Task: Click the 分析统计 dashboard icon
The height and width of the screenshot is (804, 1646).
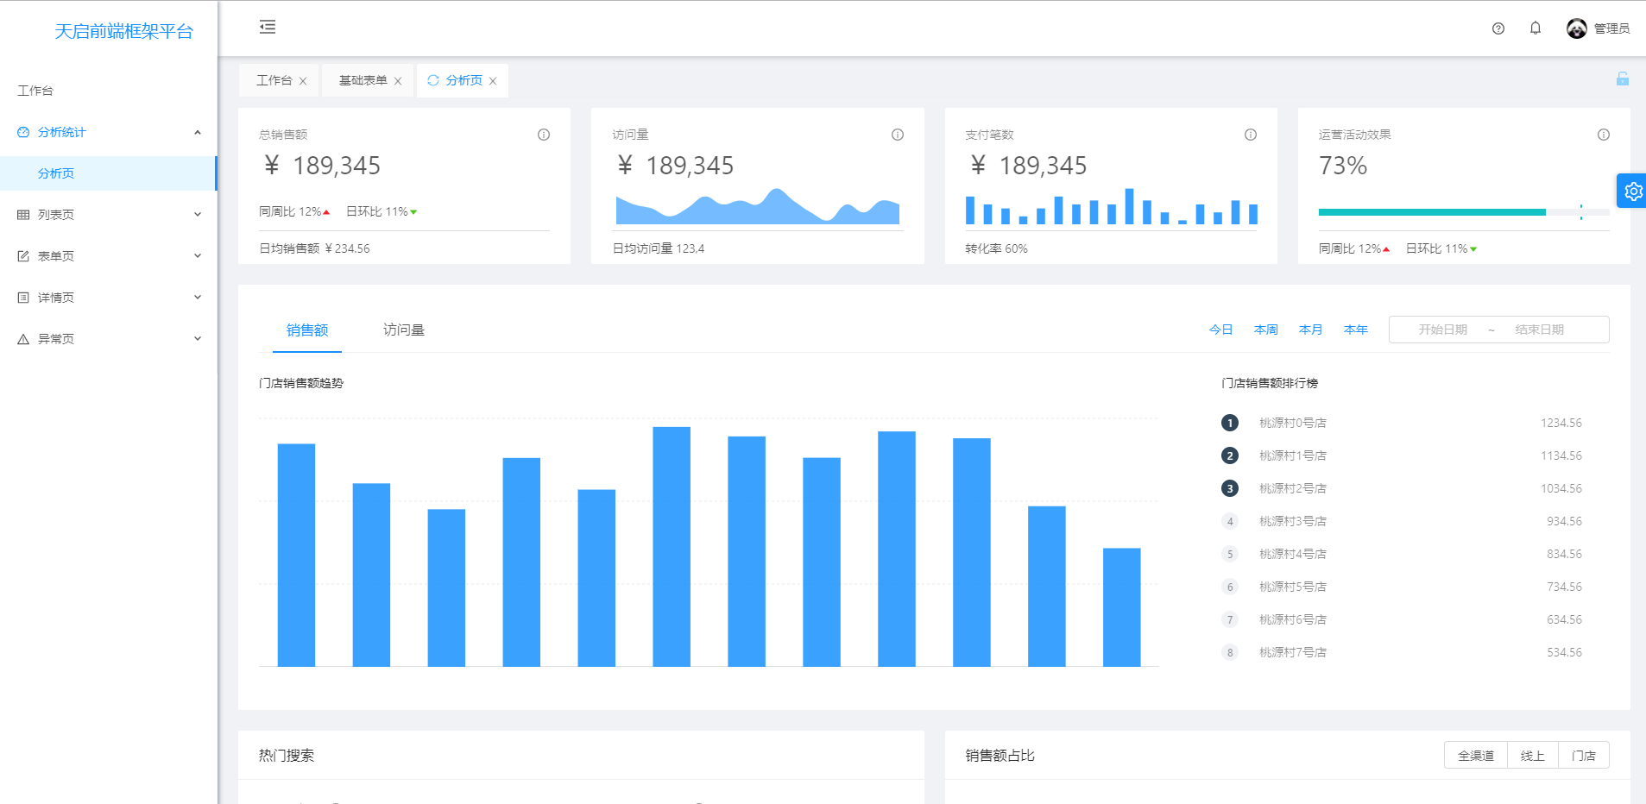Action: [x=23, y=132]
